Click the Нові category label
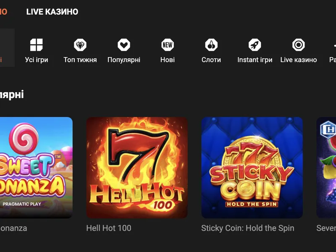 click(168, 60)
